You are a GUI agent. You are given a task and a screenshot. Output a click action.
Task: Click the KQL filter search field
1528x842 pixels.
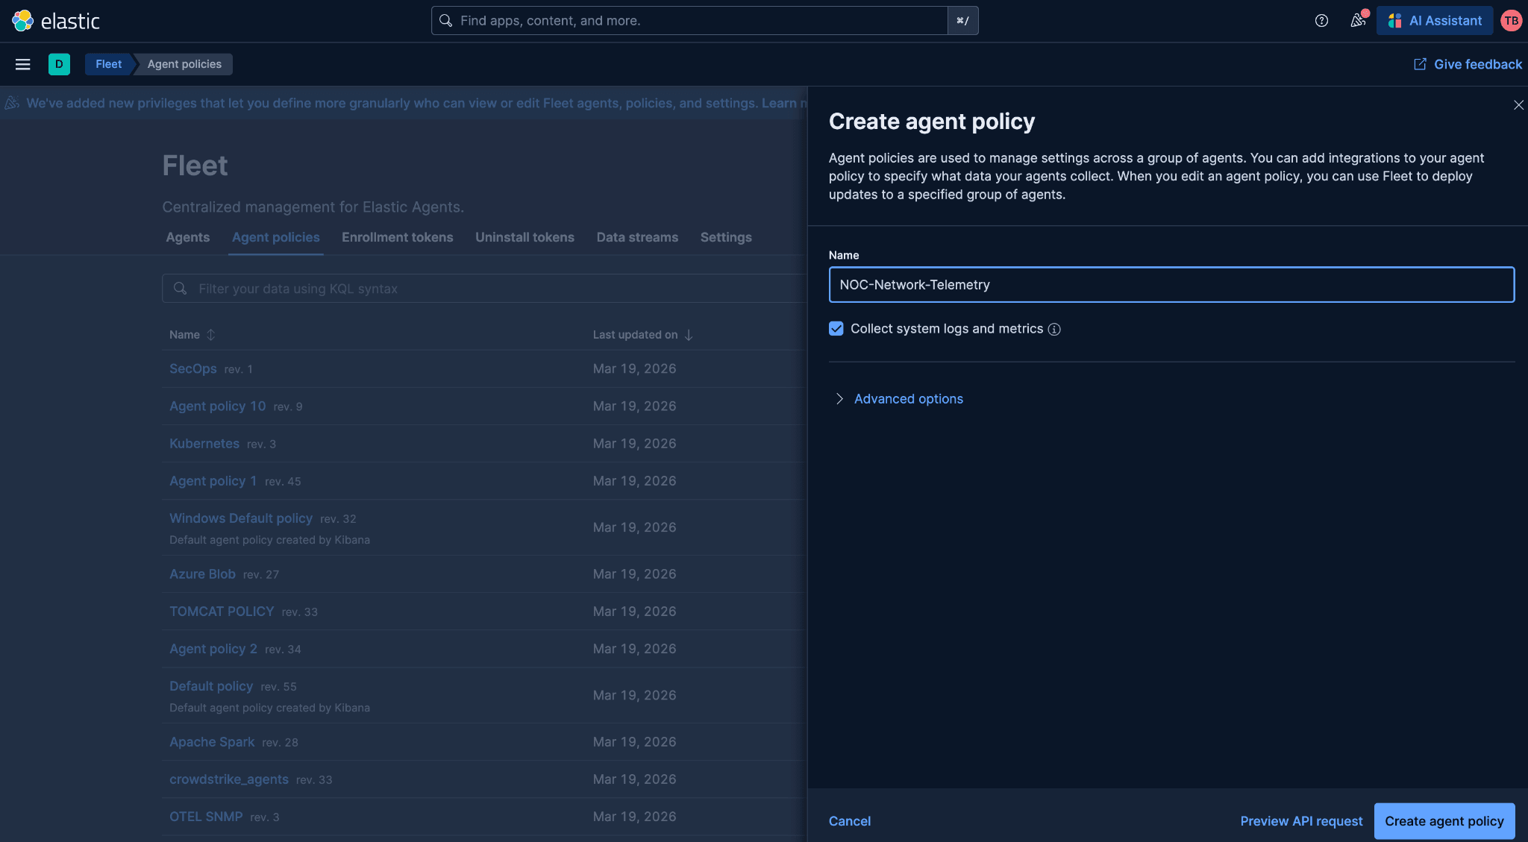(x=485, y=289)
